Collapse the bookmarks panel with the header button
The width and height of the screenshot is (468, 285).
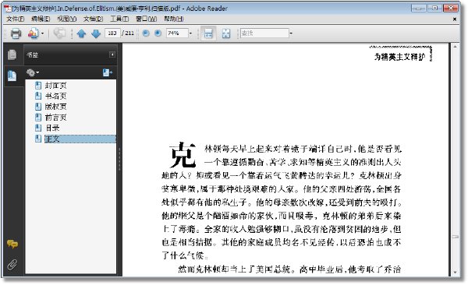click(x=112, y=55)
